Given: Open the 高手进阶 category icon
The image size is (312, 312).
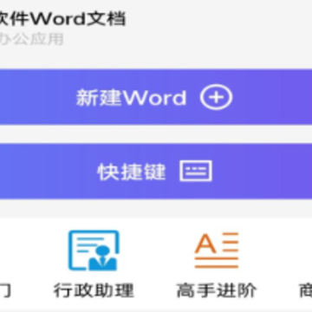Looking at the screenshot, I should 217,250.
